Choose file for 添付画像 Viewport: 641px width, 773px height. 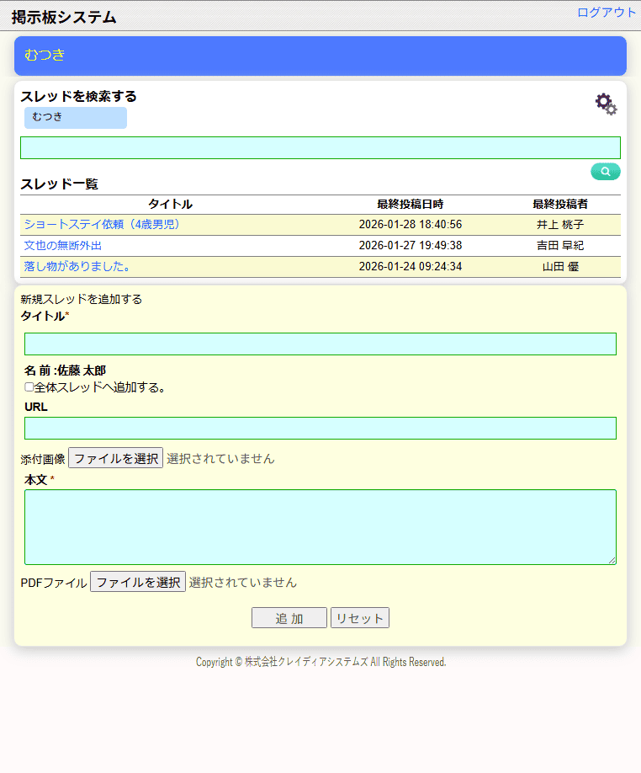115,459
